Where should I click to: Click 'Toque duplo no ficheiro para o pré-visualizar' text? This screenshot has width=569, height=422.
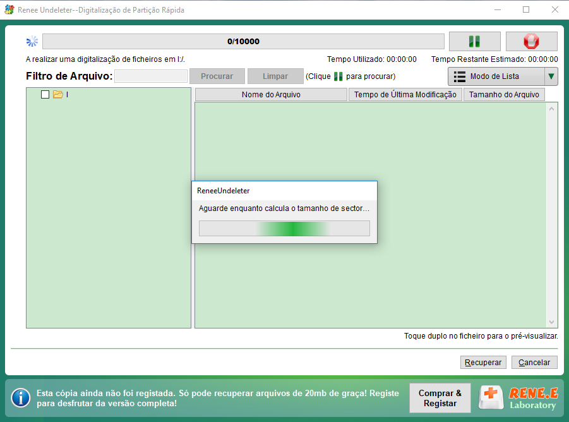(x=481, y=336)
